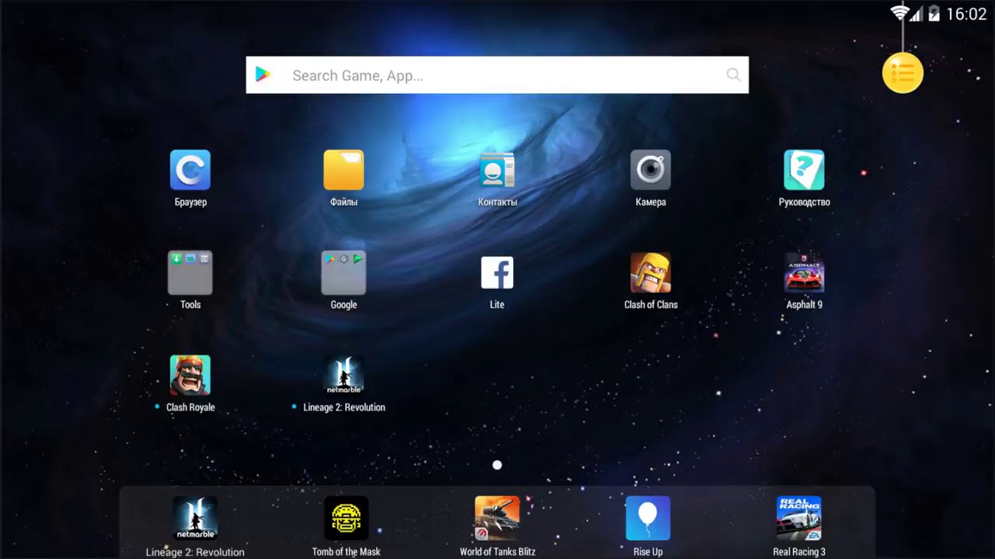
Task: Open the Файлы file manager
Action: click(x=344, y=170)
